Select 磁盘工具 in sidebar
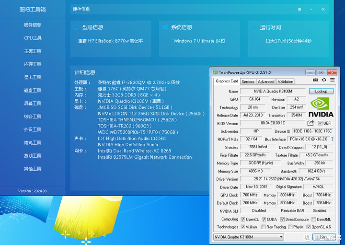Image resolution: width=345 pixels, height=245 pixels. pos(33,90)
